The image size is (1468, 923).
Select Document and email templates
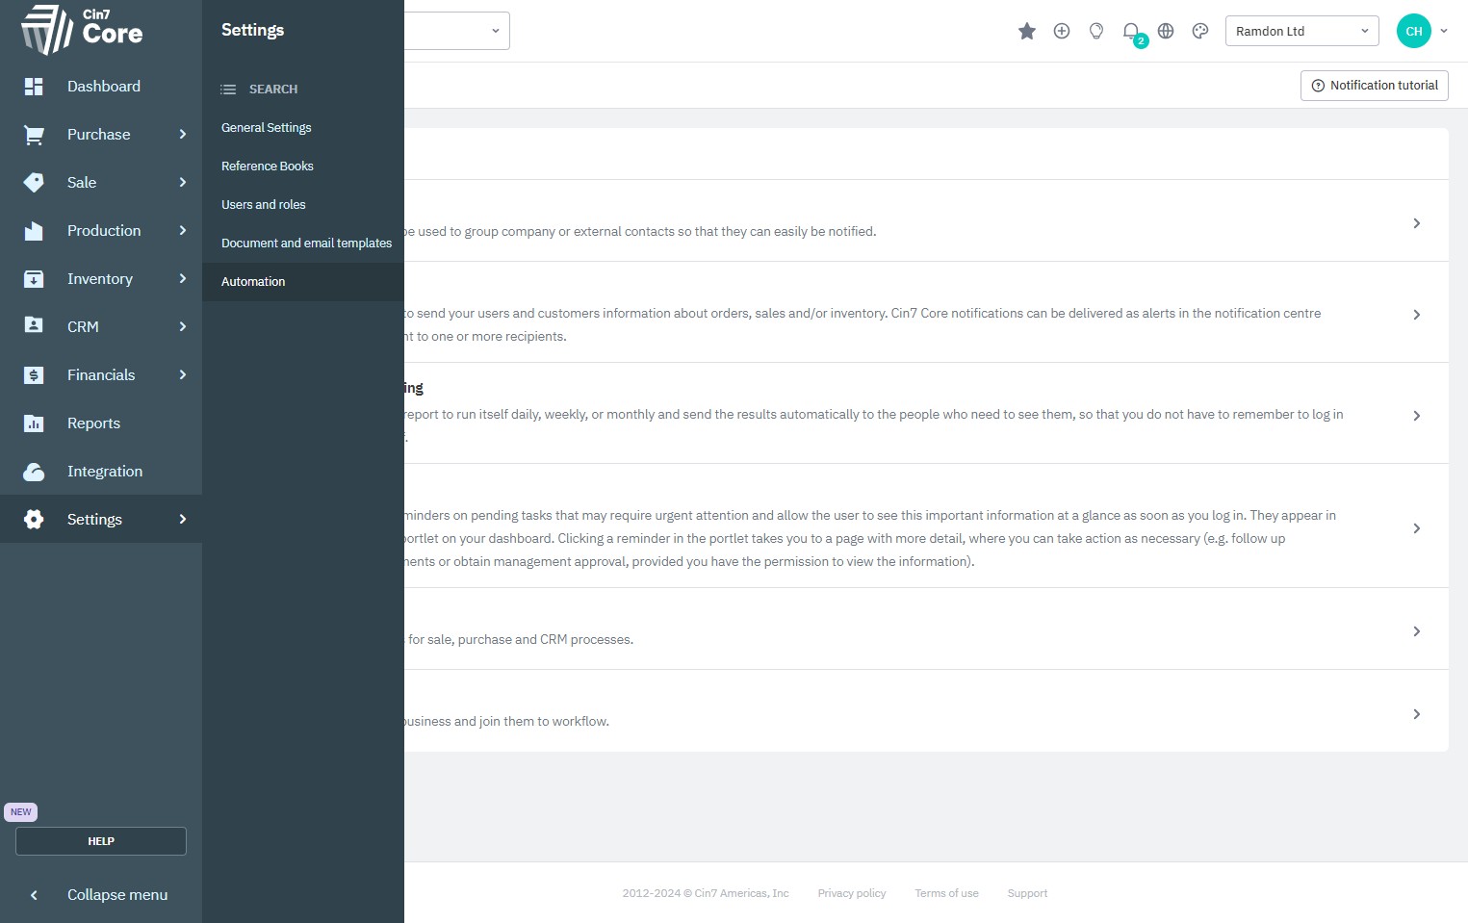306,244
